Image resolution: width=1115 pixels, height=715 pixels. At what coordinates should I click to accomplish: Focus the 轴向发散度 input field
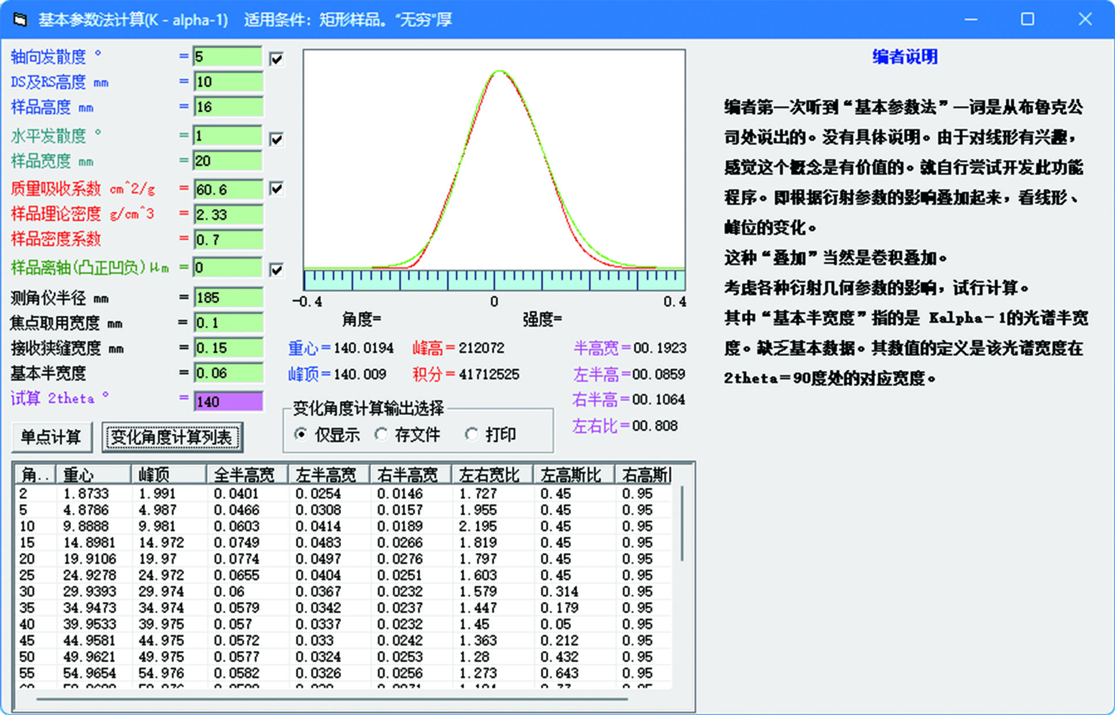[x=228, y=56]
